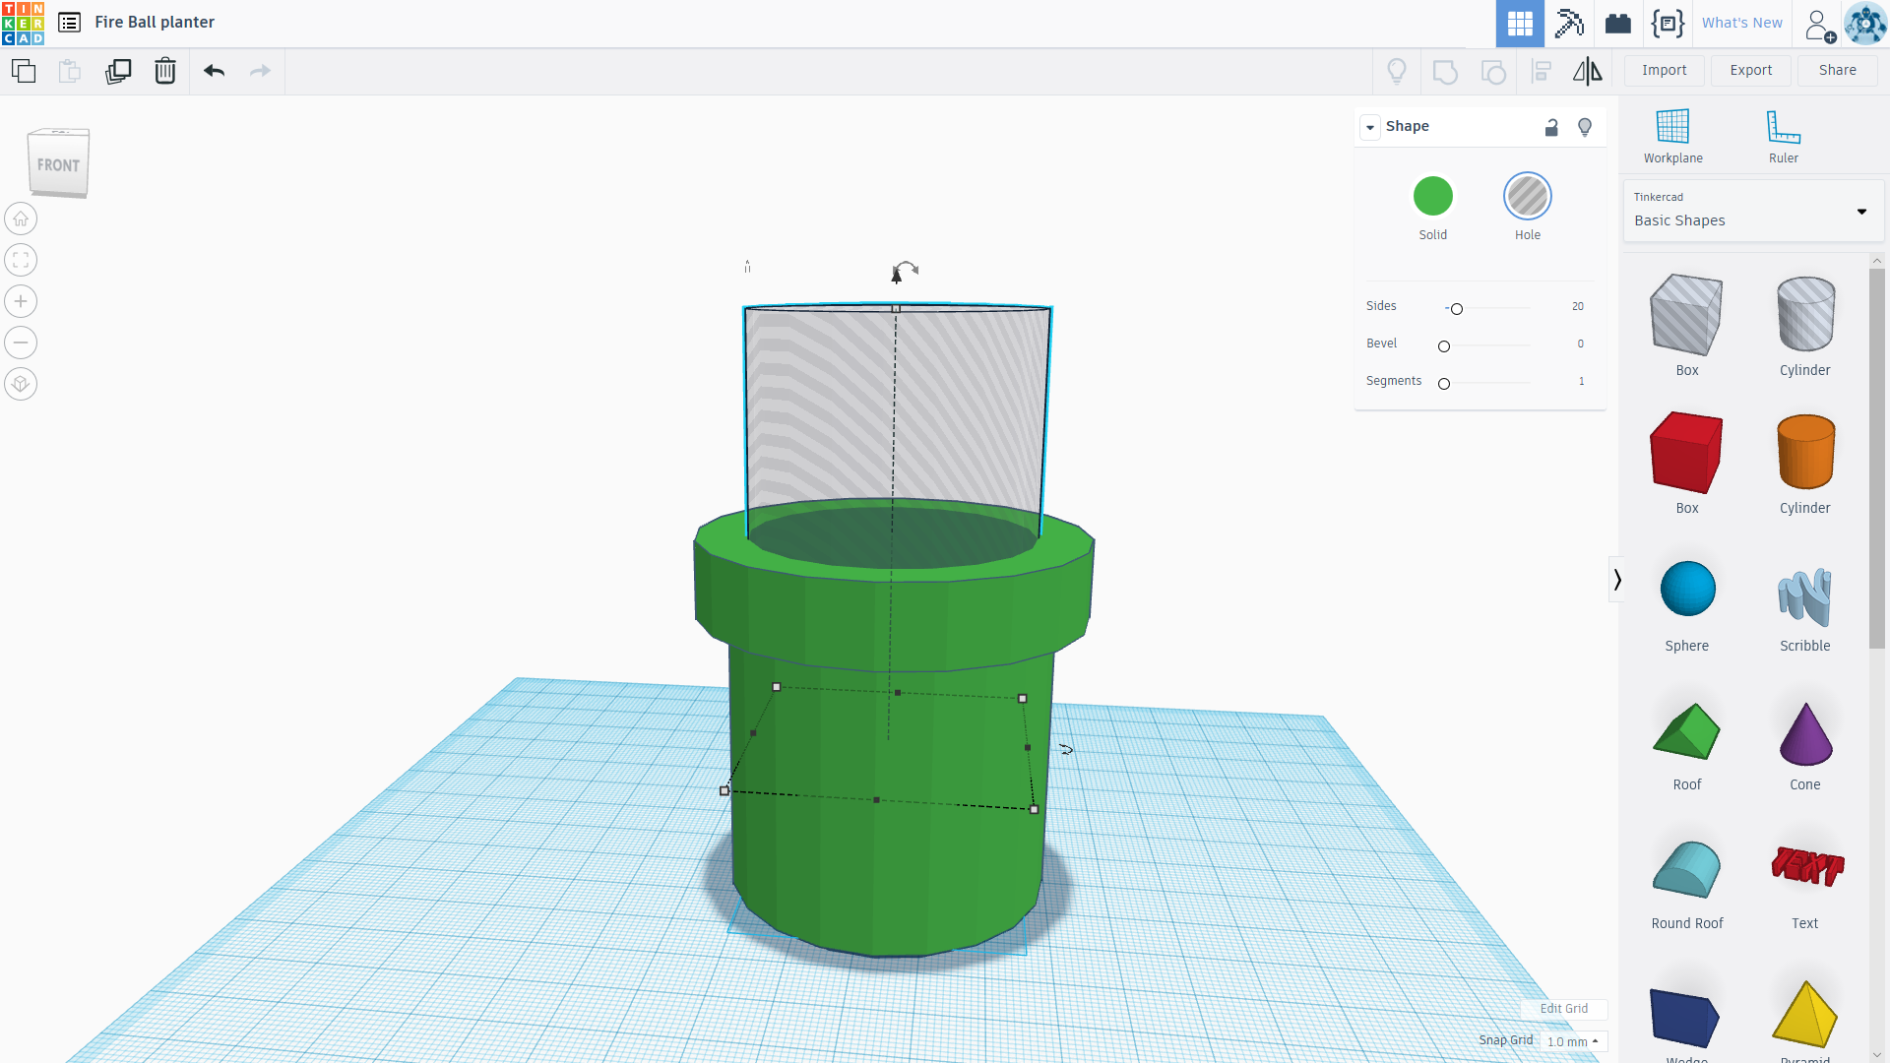The width and height of the screenshot is (1890, 1063).
Task: Click the Home view button
Action: tap(21, 219)
